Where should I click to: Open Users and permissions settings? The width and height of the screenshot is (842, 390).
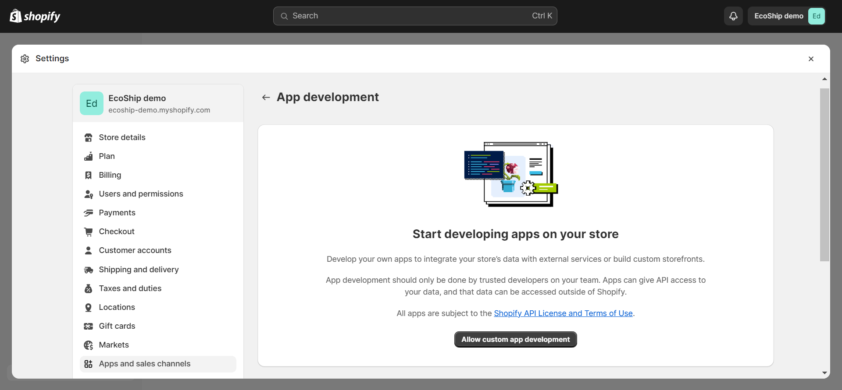pyautogui.click(x=141, y=194)
